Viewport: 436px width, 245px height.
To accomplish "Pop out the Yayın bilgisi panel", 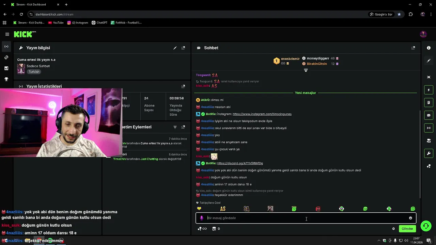I will pyautogui.click(x=183, y=48).
